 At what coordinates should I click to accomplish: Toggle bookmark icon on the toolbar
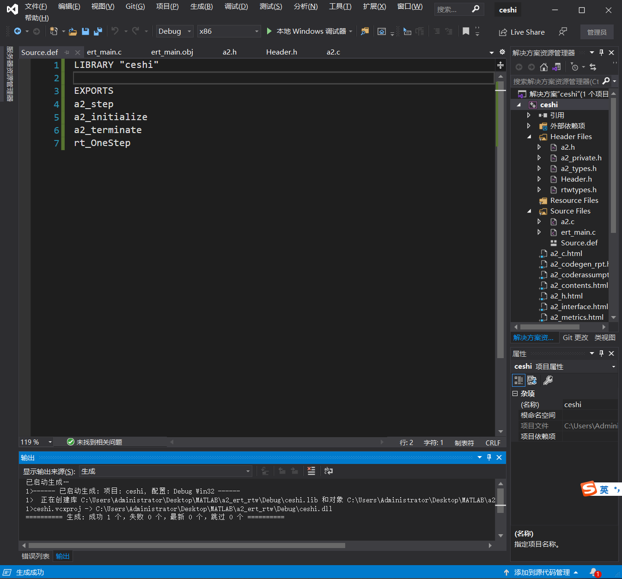pyautogui.click(x=466, y=31)
